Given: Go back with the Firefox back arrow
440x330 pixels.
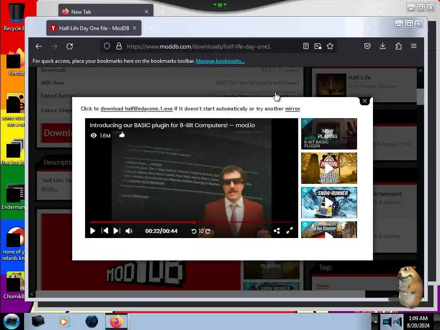Looking at the screenshot, I should [x=39, y=46].
